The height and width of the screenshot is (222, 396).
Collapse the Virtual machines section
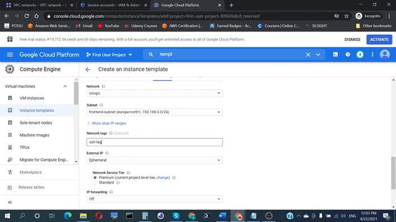click(65, 86)
